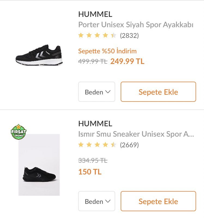Click star rating icons of Porter shoe
The width and height of the screenshot is (204, 218).
97,35
